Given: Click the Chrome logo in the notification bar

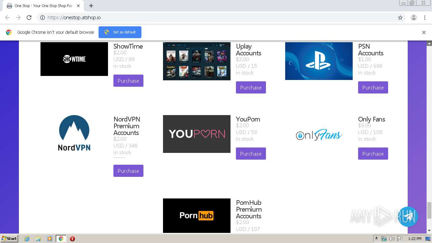Looking at the screenshot, I should [9, 32].
